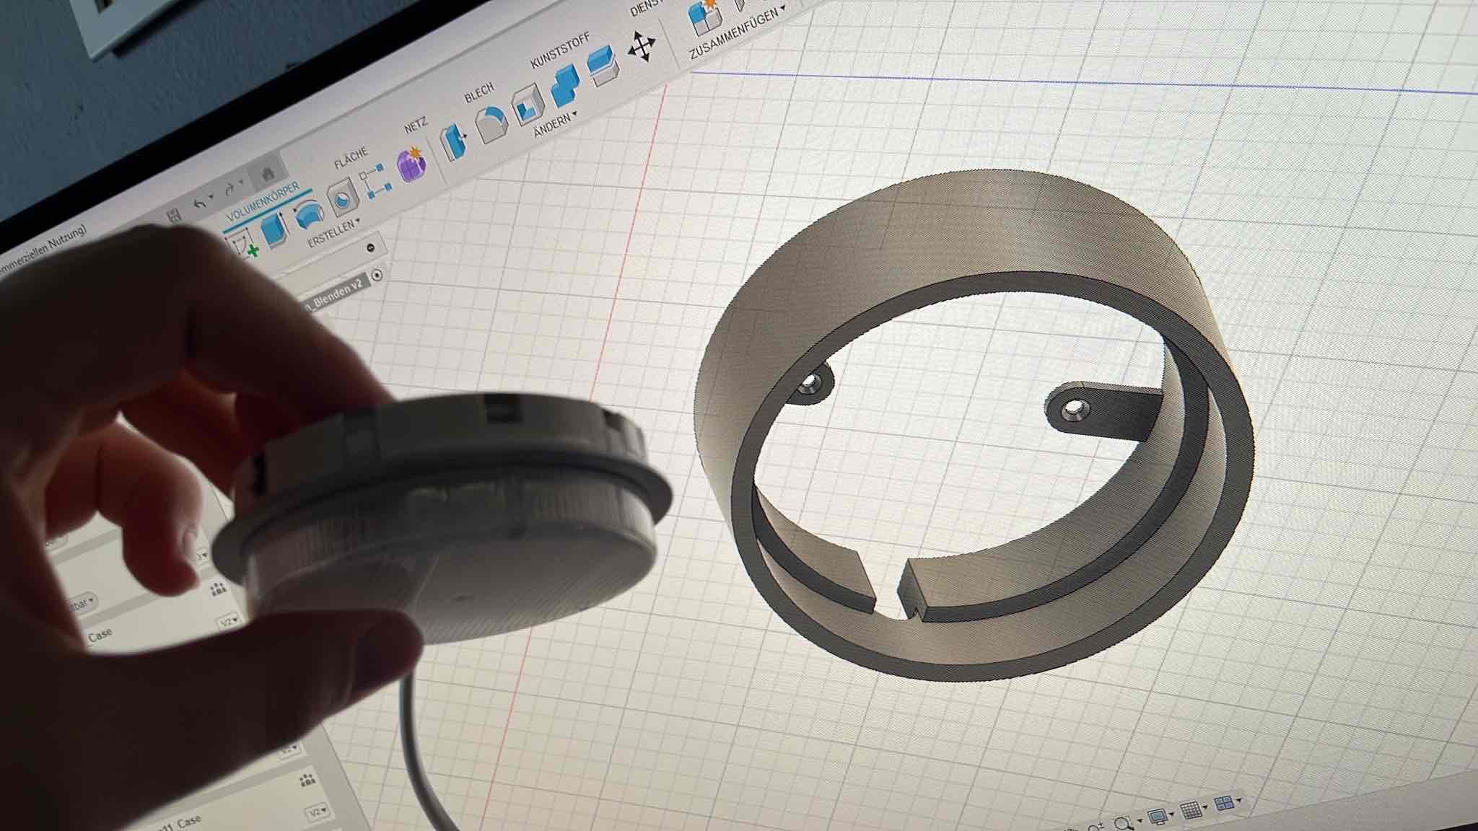This screenshot has width=1478, height=831.
Task: Select the Combine tool icon
Action: (x=565, y=86)
